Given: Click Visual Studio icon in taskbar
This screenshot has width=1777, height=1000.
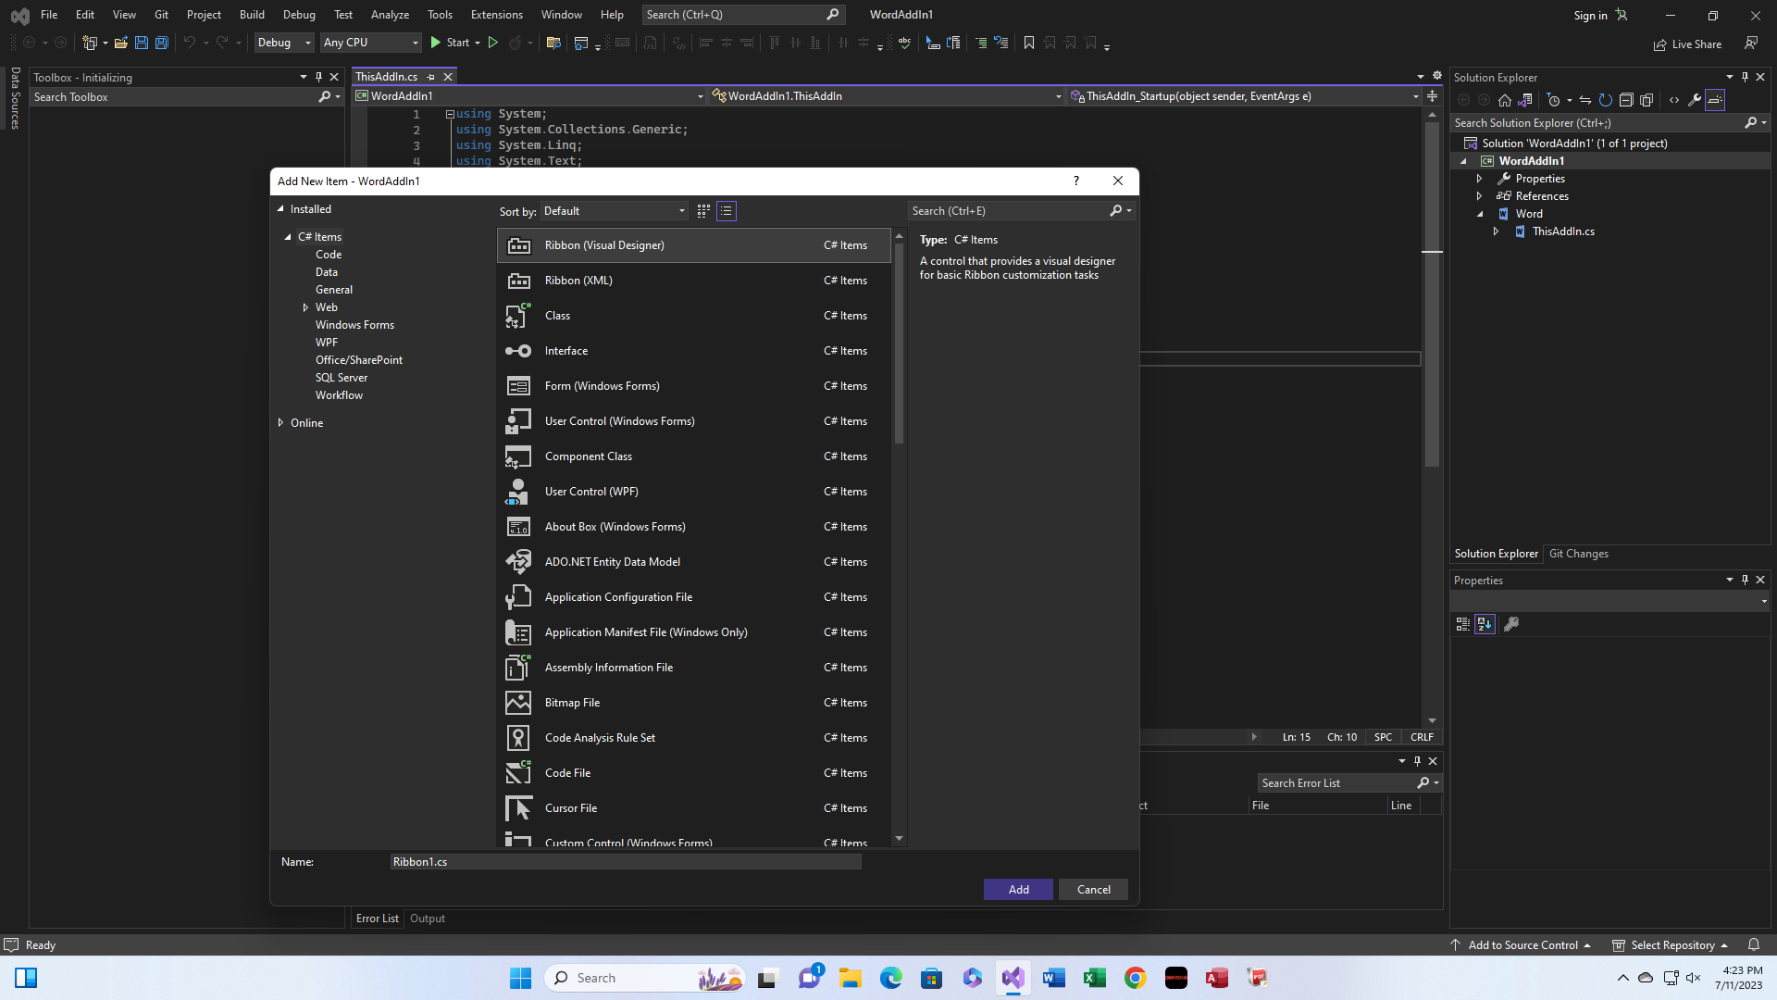Looking at the screenshot, I should pyautogui.click(x=1013, y=978).
